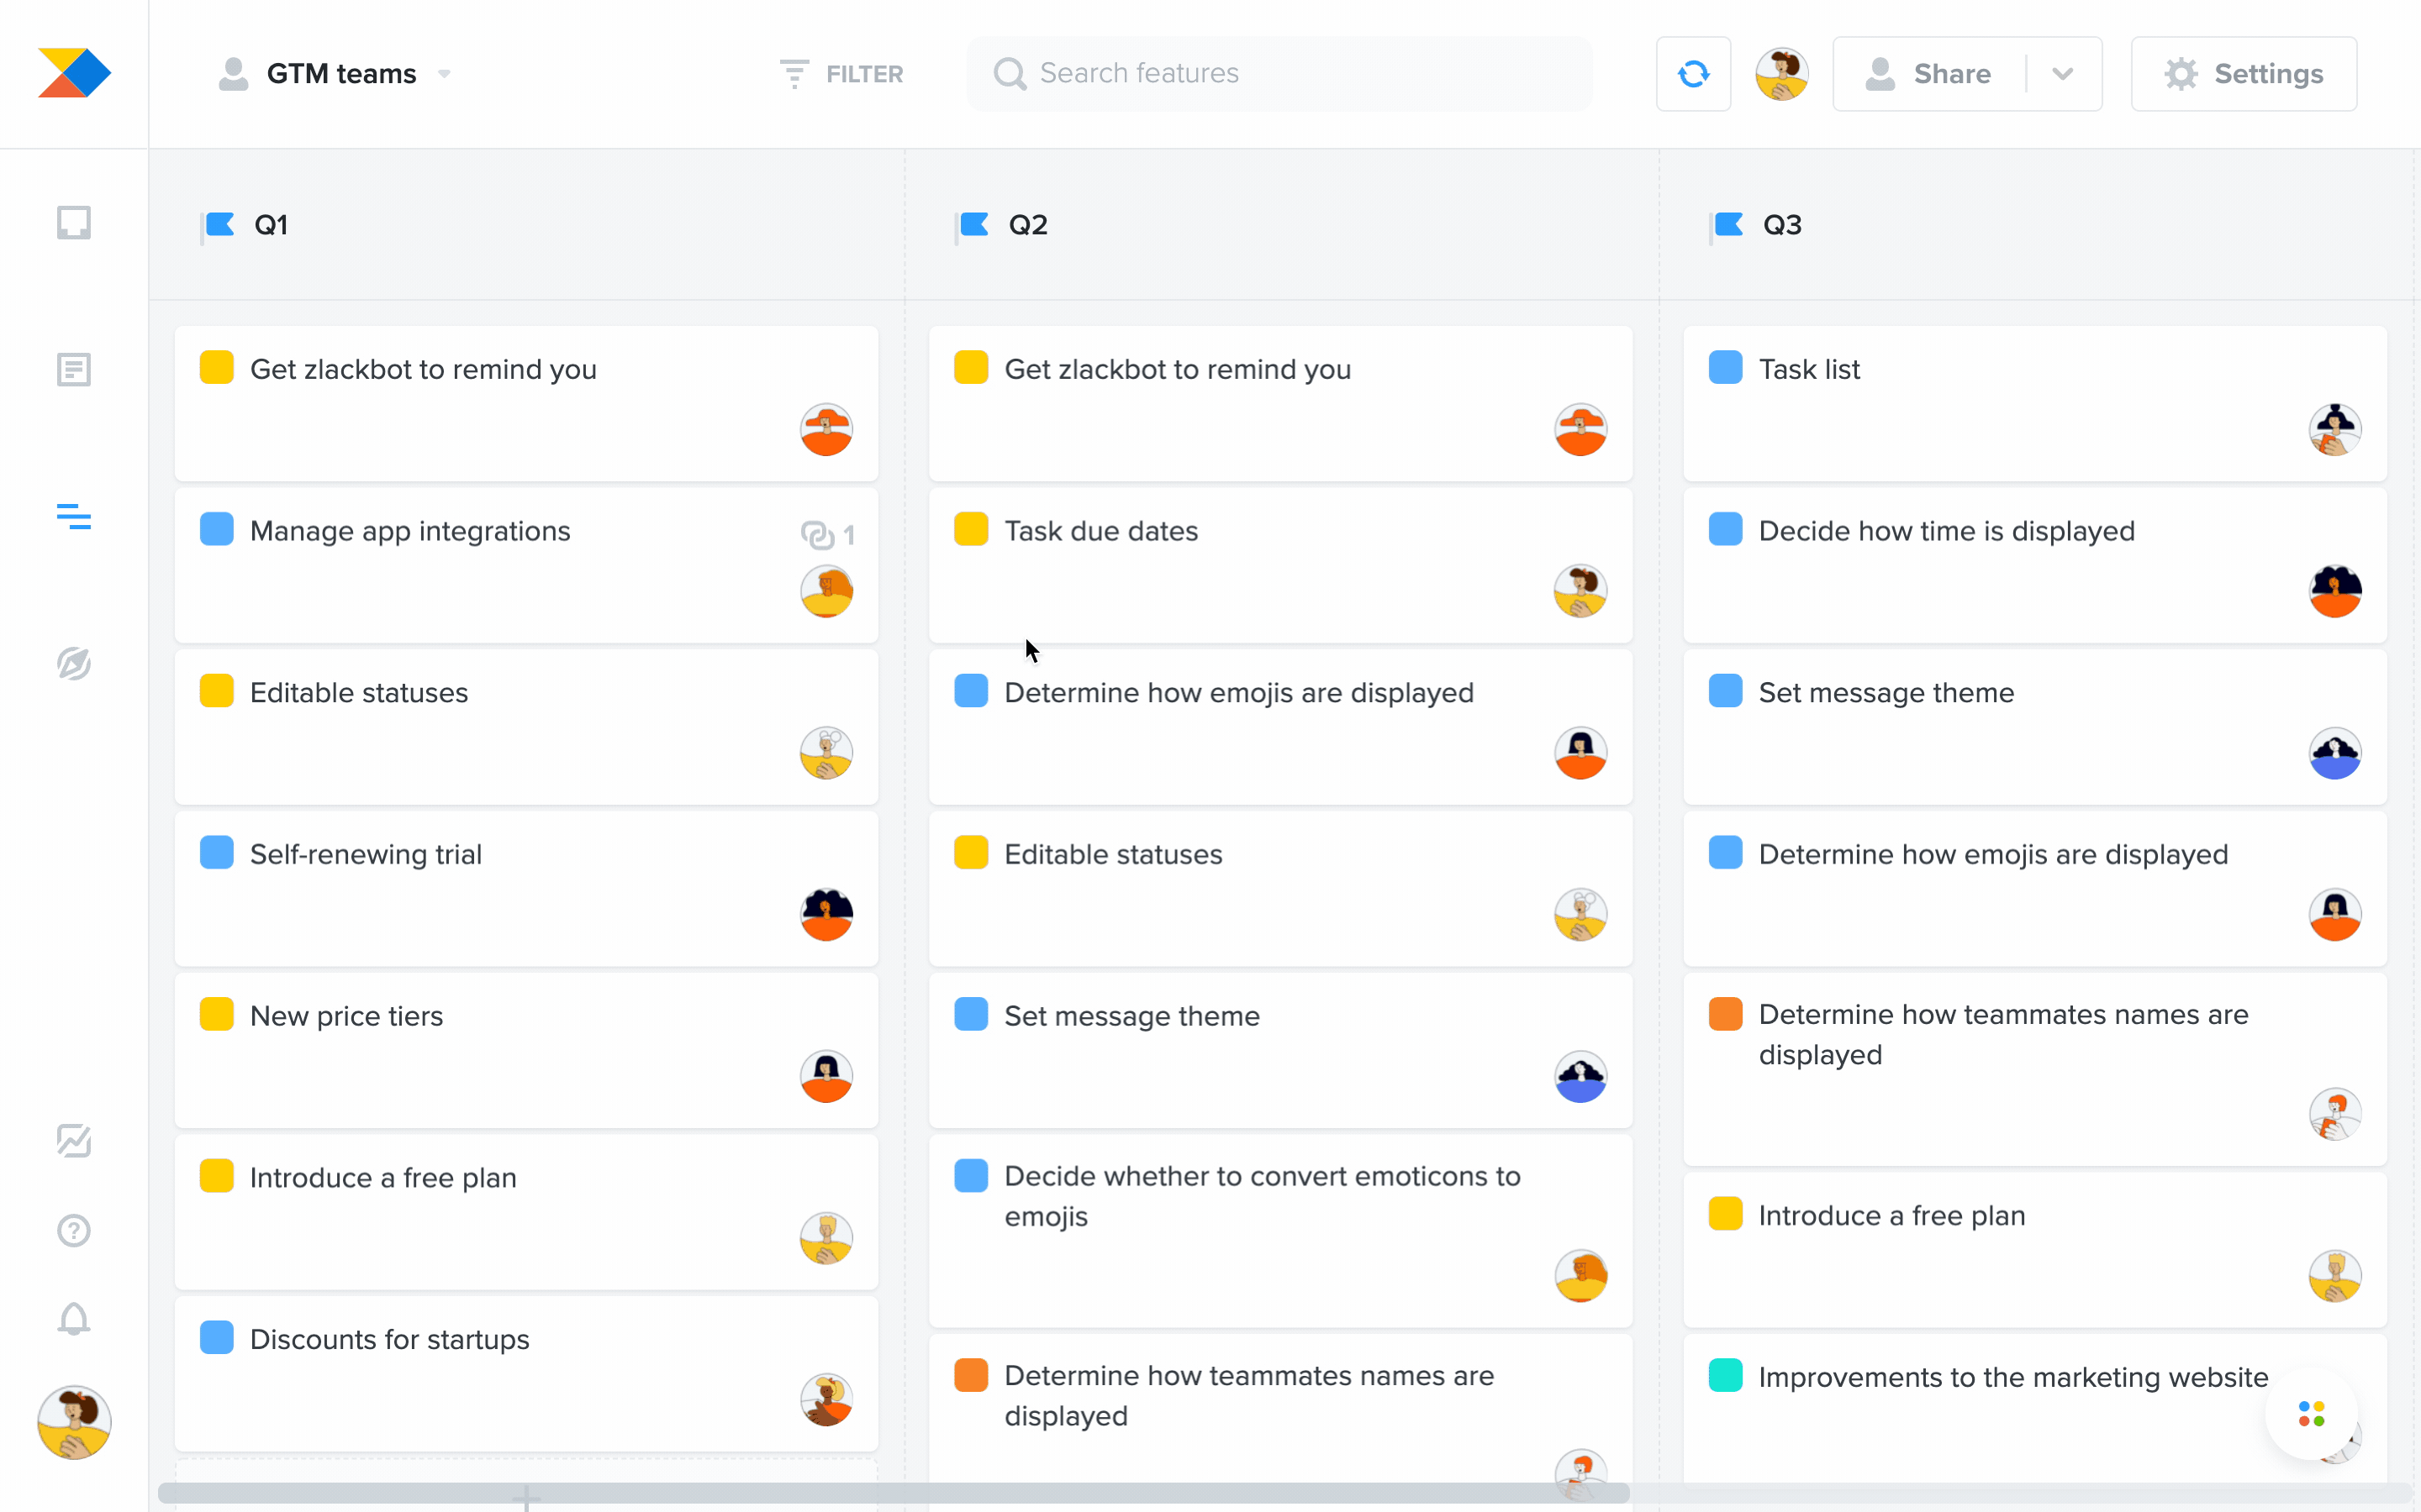Open Q2 Determine how emojis are displayed

pyautogui.click(x=1280, y=727)
